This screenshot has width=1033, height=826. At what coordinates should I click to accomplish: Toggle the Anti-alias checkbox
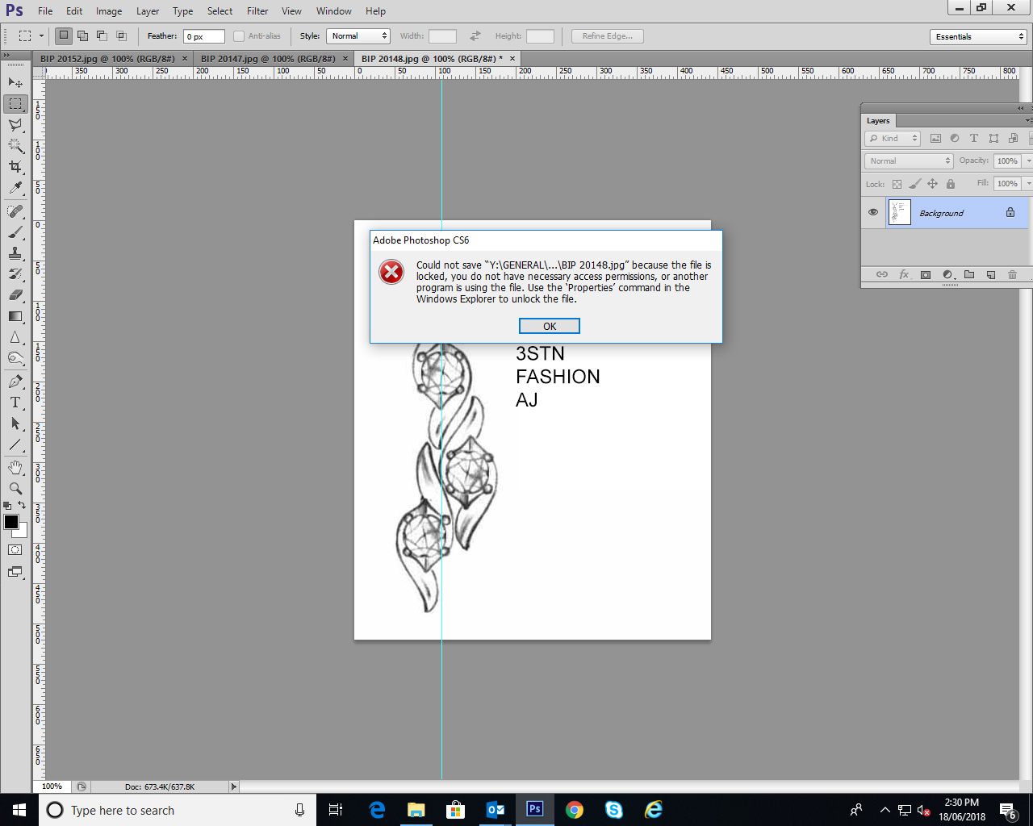point(239,36)
